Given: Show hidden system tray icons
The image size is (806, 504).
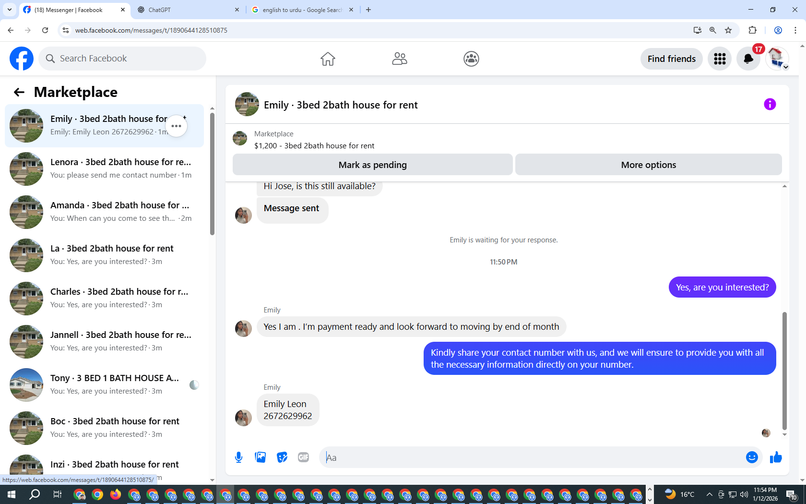Looking at the screenshot, I should [x=709, y=494].
